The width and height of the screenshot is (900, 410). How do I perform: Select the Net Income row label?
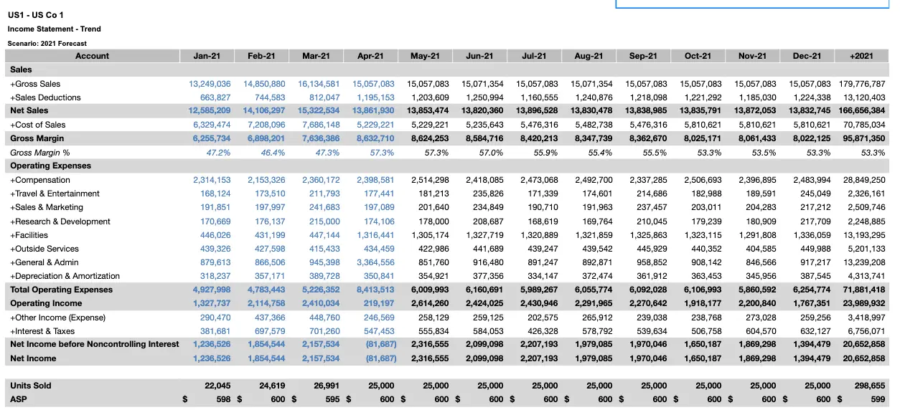(x=32, y=358)
